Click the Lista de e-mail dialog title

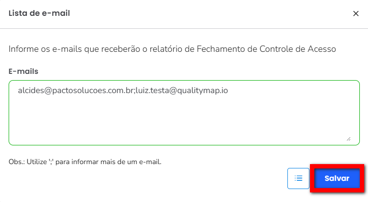point(39,13)
